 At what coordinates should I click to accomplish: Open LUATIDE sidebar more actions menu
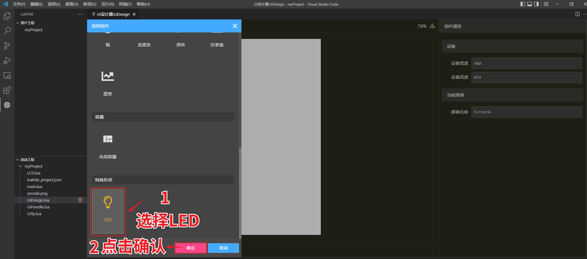80,14
